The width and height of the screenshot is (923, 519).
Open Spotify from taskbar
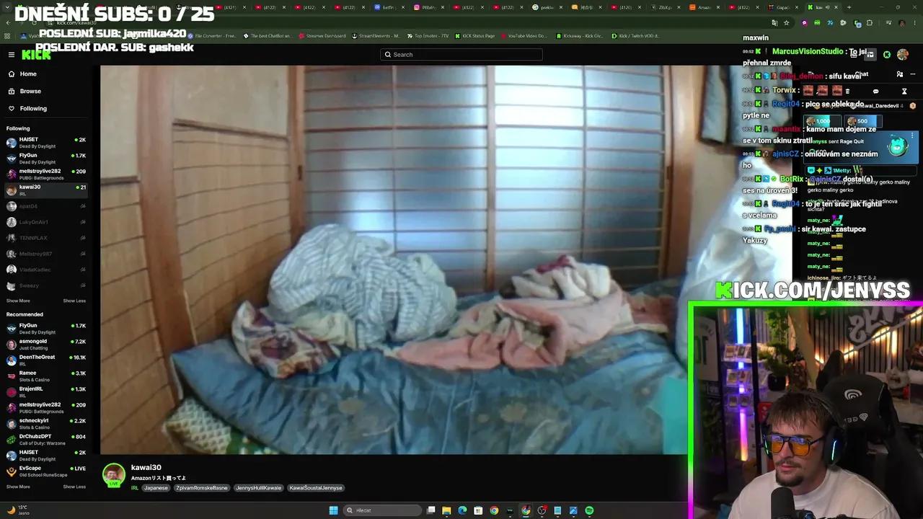click(589, 510)
